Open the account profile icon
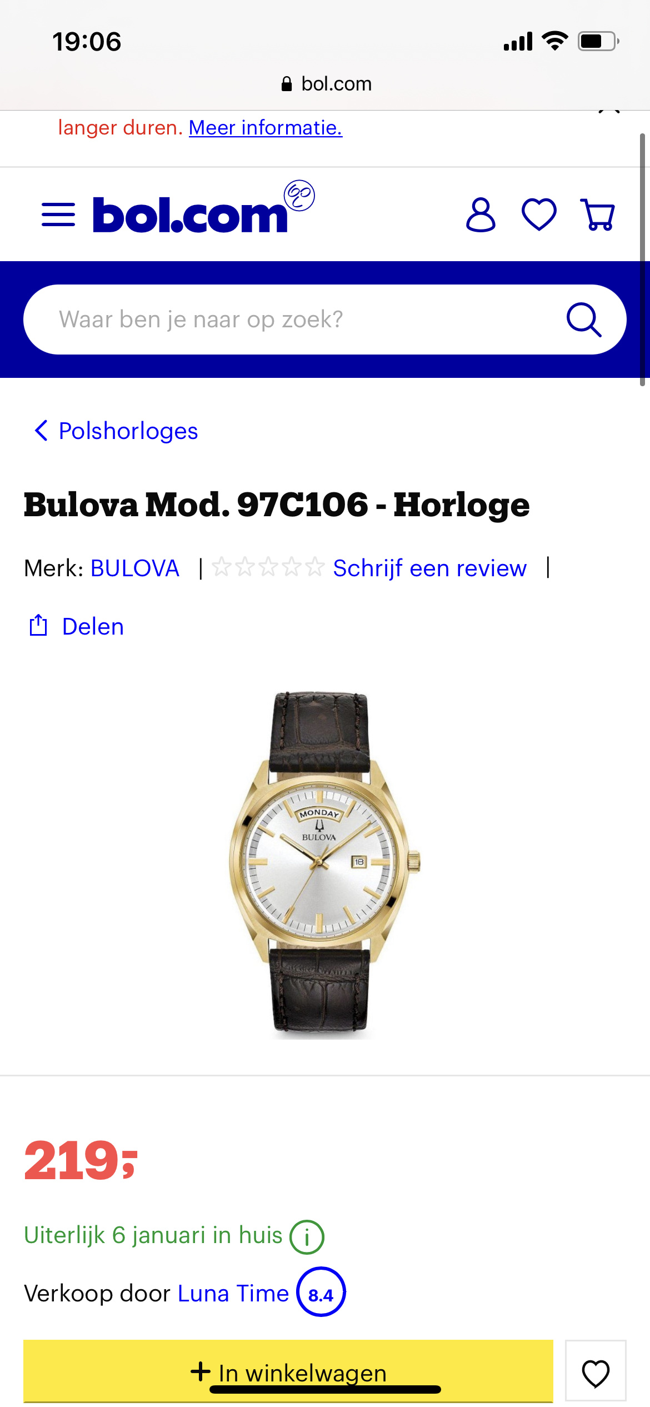The image size is (650, 1407). [481, 214]
